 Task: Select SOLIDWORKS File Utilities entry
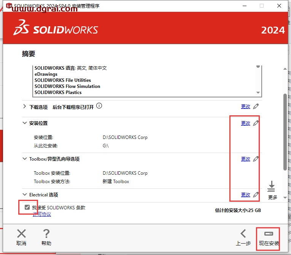pos(63,80)
